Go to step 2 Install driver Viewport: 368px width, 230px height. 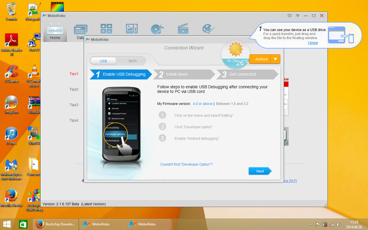(x=184, y=74)
